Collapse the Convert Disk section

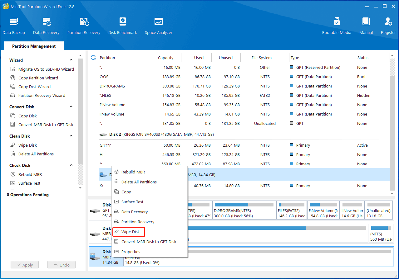pyautogui.click(x=71, y=107)
